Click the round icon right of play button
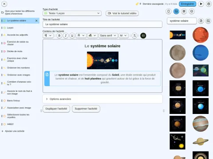 click(209, 4)
